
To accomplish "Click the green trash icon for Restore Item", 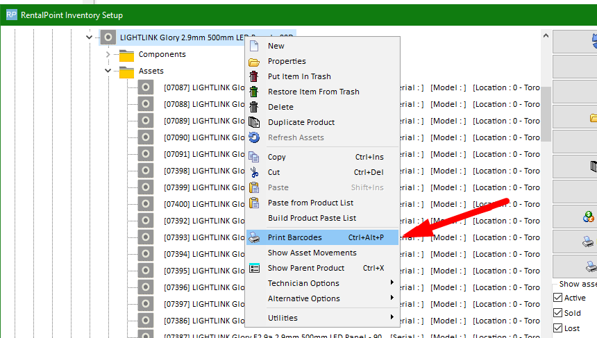I will [x=254, y=92].
